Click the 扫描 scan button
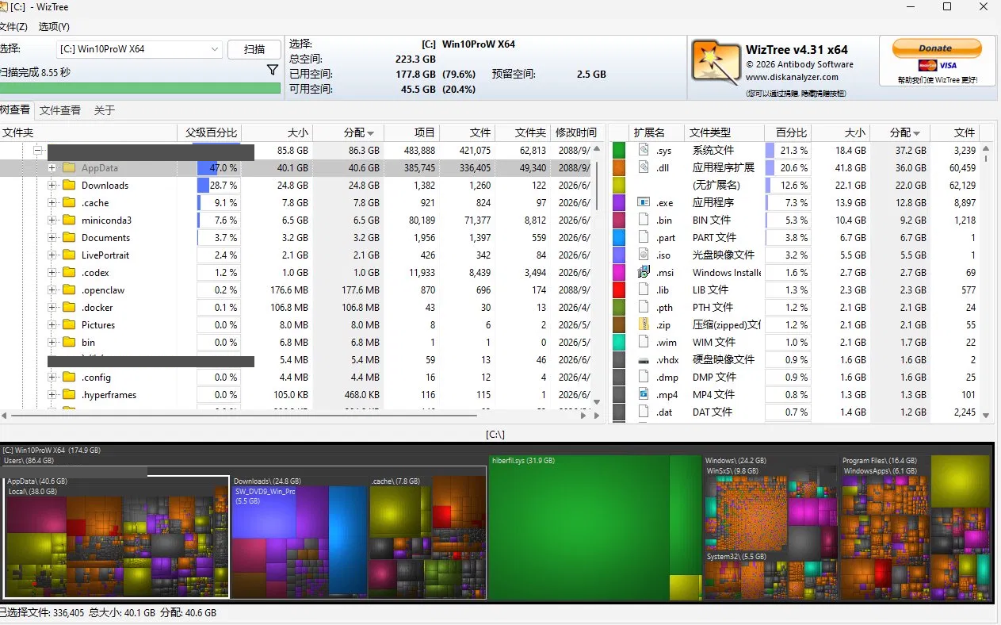This screenshot has width=1001, height=625. click(x=254, y=49)
